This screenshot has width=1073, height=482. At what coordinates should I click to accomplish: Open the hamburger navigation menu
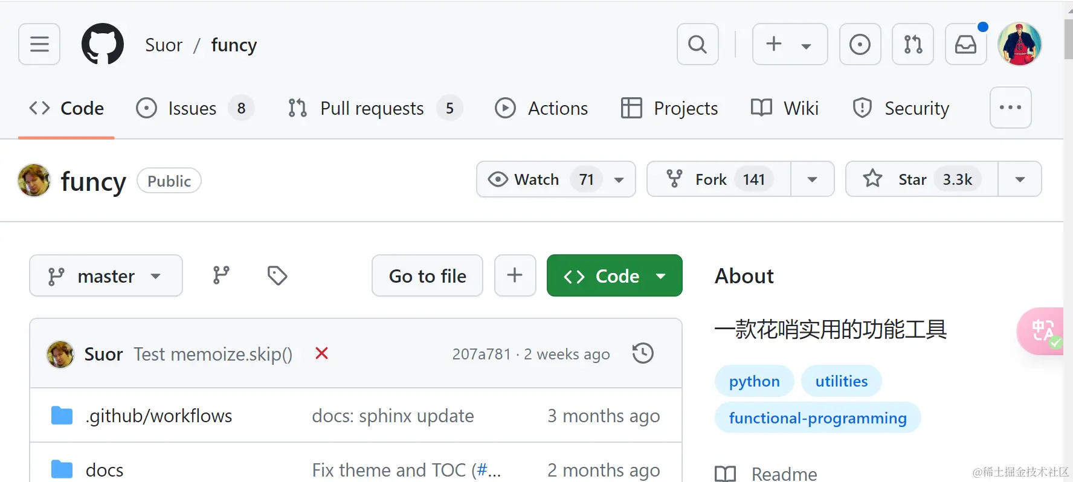click(39, 44)
